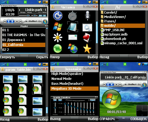The width and height of the screenshot is (148, 122).
Task: Select the phonebook.pb file
Action: point(122,39)
